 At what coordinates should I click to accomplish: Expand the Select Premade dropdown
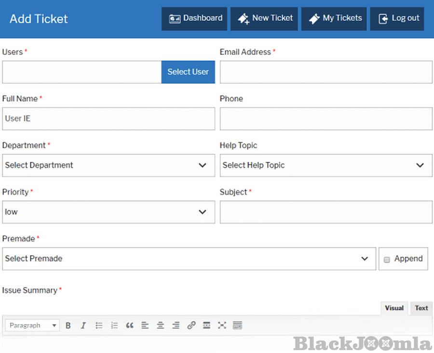[x=189, y=259]
